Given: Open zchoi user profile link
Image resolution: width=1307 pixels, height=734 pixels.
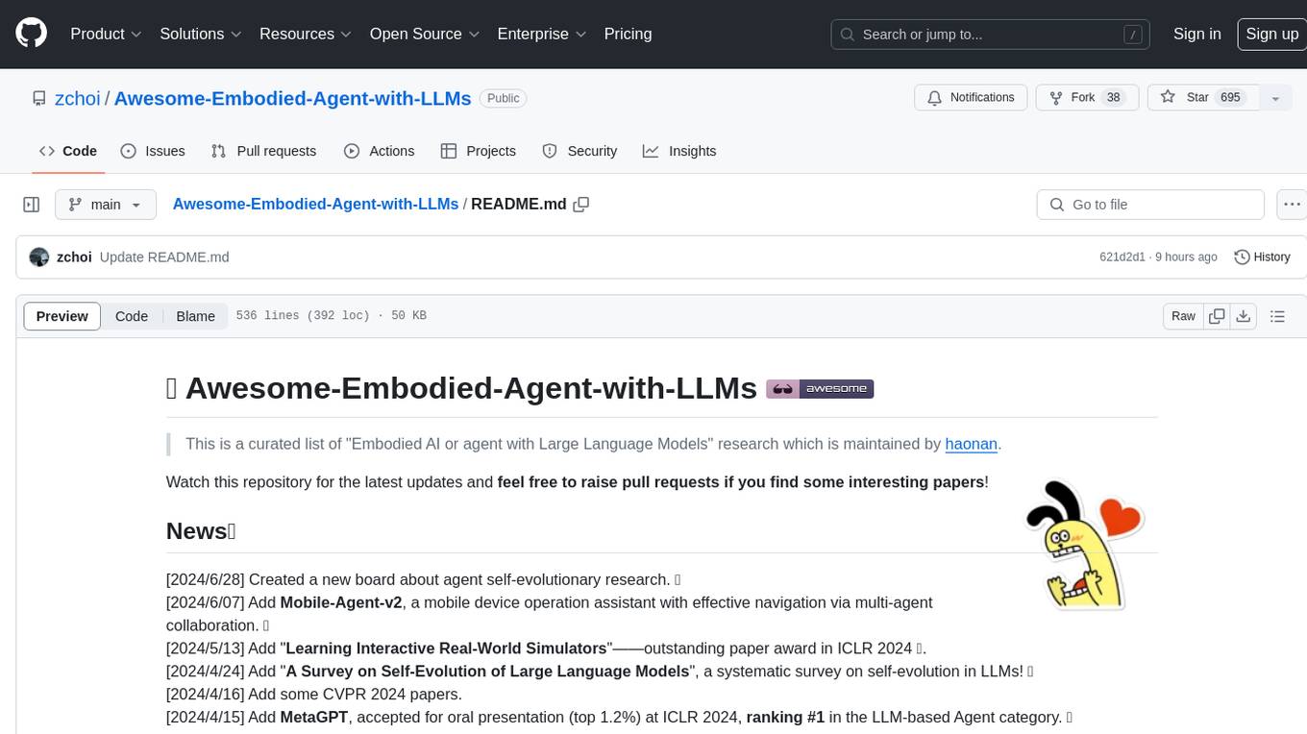Looking at the screenshot, I should click(x=77, y=98).
